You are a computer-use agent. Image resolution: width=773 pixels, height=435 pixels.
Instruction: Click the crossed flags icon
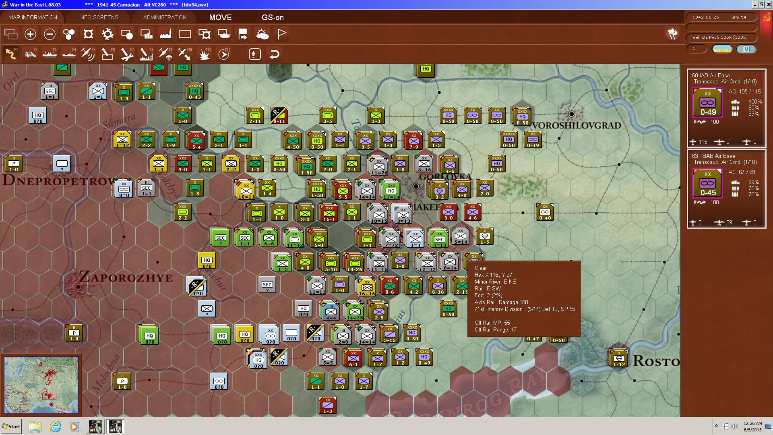(x=672, y=34)
